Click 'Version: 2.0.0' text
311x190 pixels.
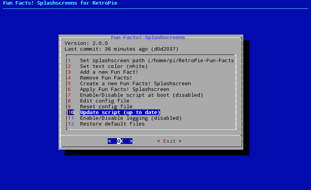[86, 43]
